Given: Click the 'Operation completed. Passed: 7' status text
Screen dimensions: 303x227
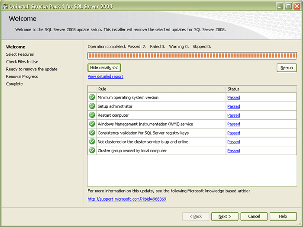Looking at the screenshot, I should tap(117, 47).
